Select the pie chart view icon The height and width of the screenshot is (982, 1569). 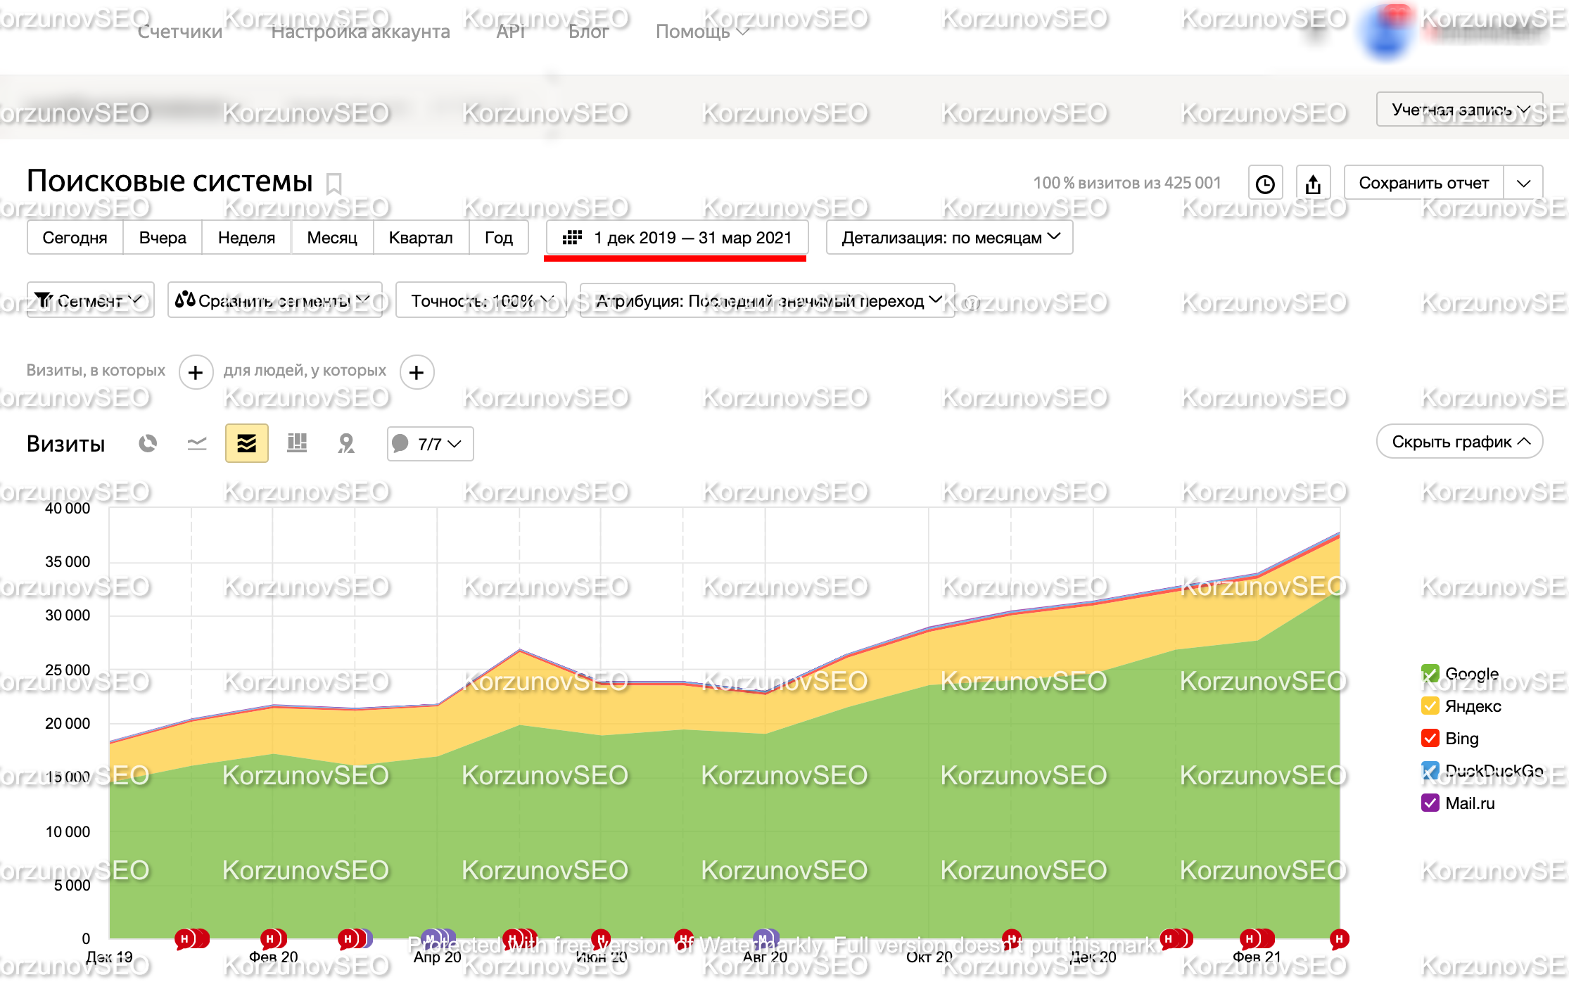point(148,443)
